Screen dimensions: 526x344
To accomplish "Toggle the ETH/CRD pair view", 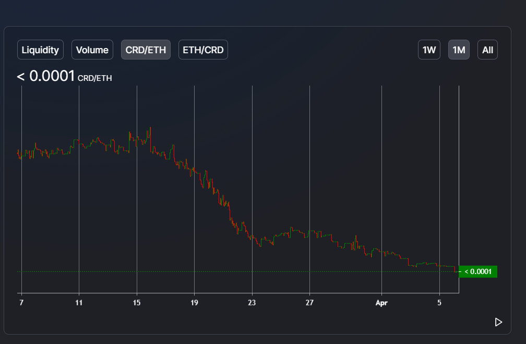I will click(203, 50).
